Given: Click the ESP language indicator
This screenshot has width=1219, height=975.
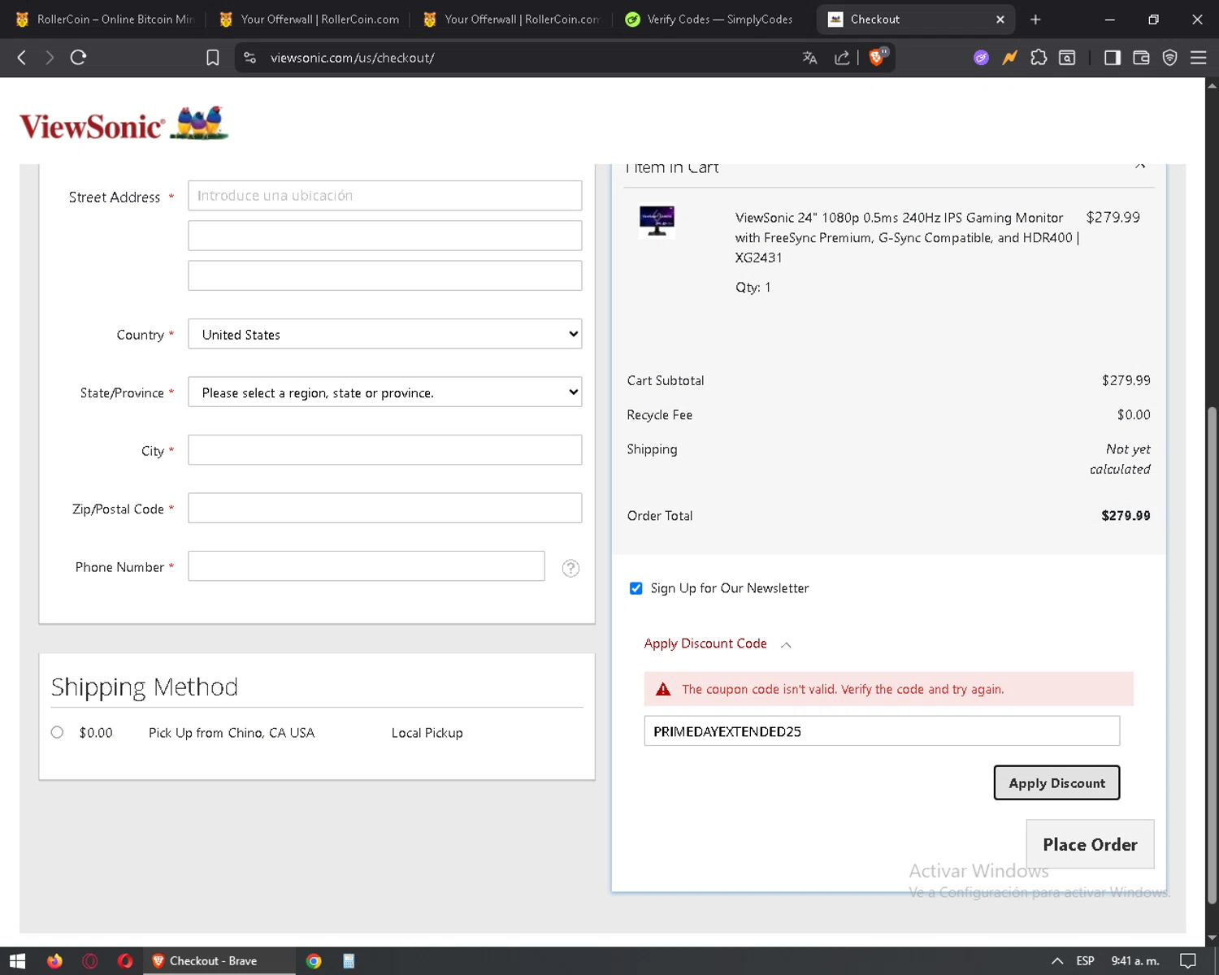Looking at the screenshot, I should pyautogui.click(x=1085, y=961).
